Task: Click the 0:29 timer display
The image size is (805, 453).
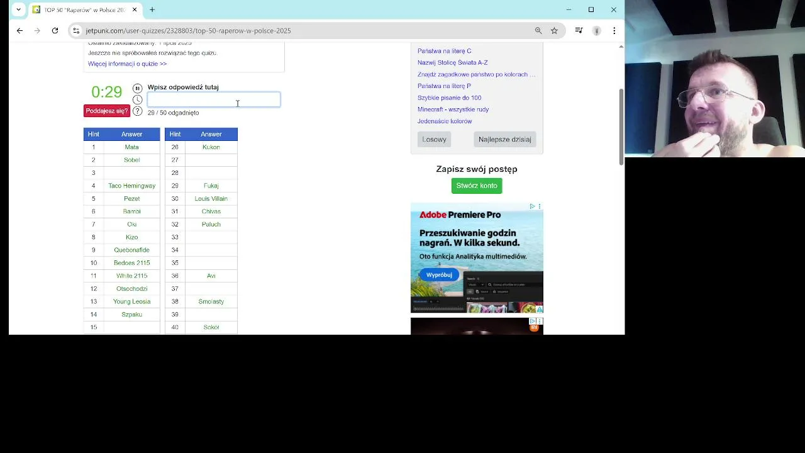Action: pos(106,92)
